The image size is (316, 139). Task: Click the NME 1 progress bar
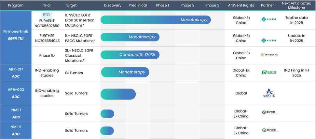coord(107,114)
